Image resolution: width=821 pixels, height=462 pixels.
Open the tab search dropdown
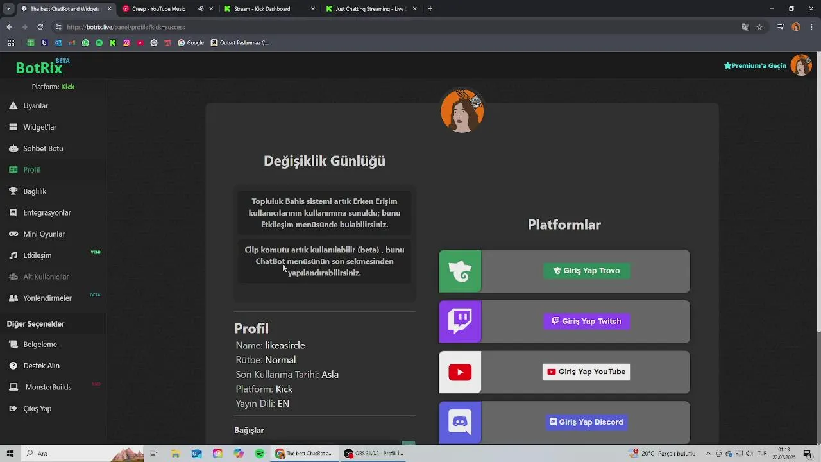coord(8,9)
